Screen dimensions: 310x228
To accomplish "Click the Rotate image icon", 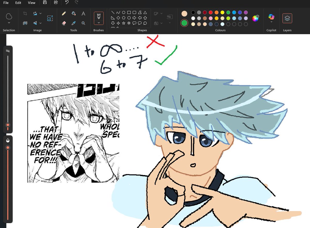I will pos(35,13).
